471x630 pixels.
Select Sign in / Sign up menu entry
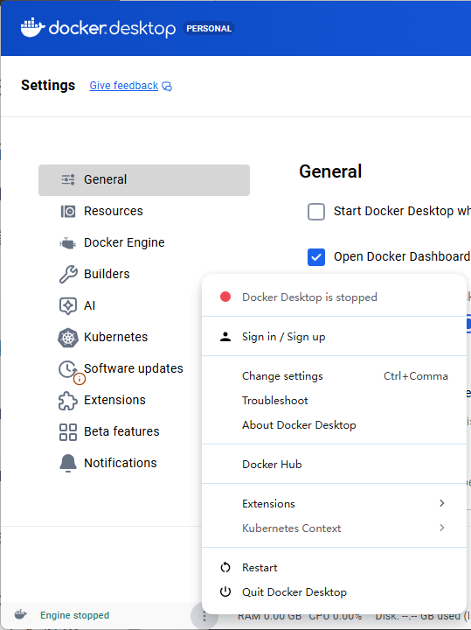point(334,337)
